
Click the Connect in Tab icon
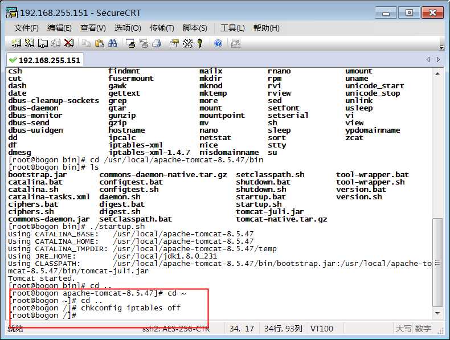[x=43, y=43]
